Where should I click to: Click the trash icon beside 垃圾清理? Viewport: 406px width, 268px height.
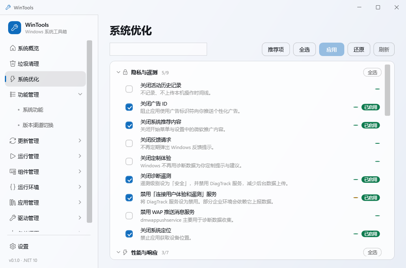point(13,64)
